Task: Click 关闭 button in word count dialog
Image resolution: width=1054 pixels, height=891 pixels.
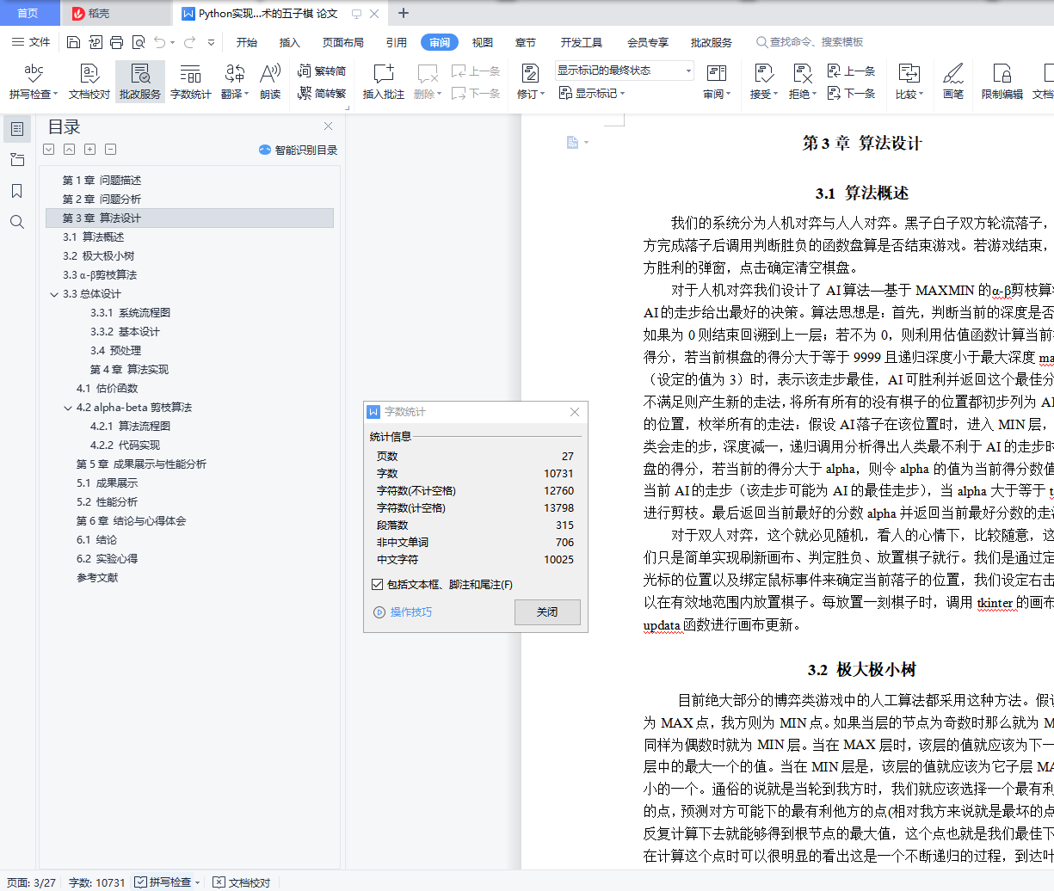Action: coord(547,612)
